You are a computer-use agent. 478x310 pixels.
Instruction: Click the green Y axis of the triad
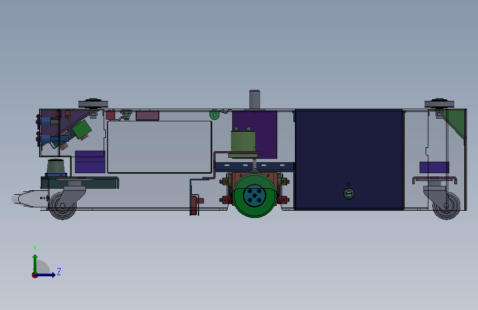point(35,264)
